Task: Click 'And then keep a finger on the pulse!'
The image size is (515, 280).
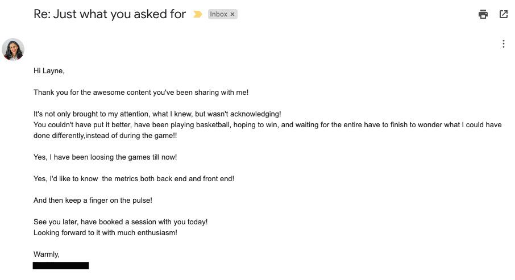Action: coord(93,200)
